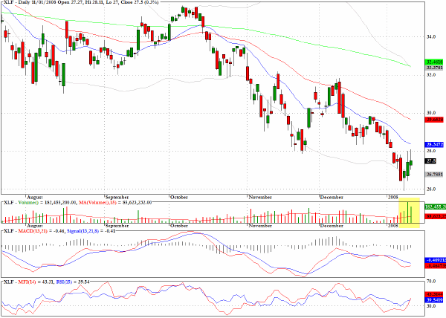Viewport: 446px width, 318px height.
Task: Click the 26.0 price axis label
Action: (430, 189)
